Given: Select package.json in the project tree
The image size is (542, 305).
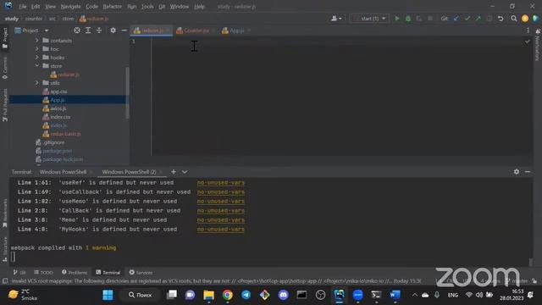Looking at the screenshot, I should click(57, 151).
